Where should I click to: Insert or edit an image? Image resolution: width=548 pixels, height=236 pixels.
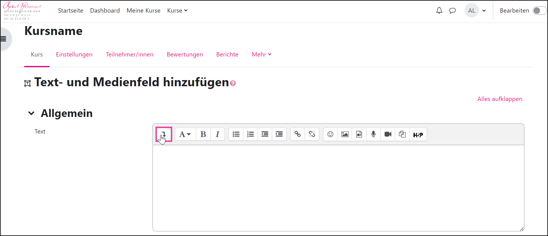point(345,134)
